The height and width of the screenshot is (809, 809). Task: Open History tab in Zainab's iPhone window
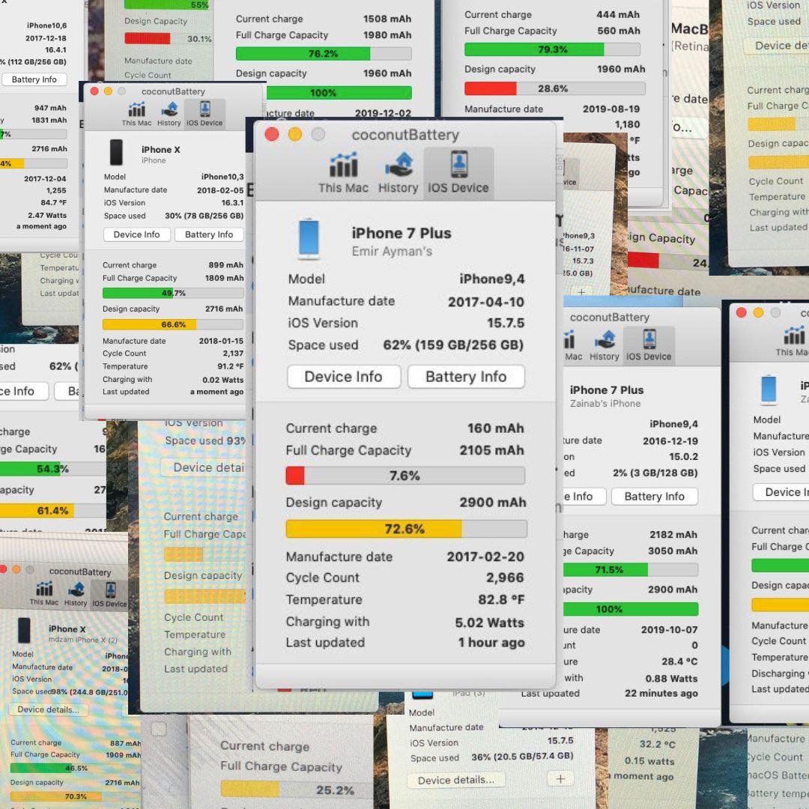(x=605, y=345)
